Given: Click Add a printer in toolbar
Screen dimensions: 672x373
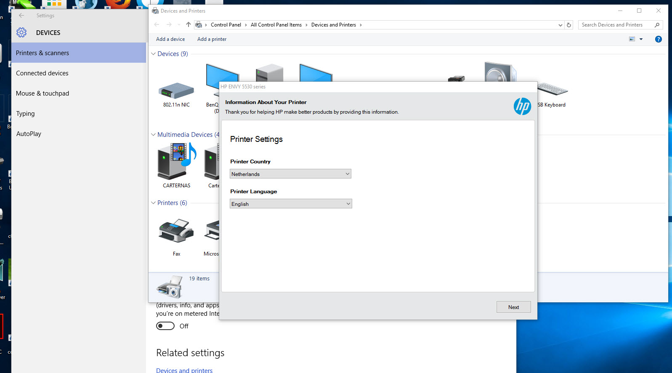Looking at the screenshot, I should pos(212,39).
